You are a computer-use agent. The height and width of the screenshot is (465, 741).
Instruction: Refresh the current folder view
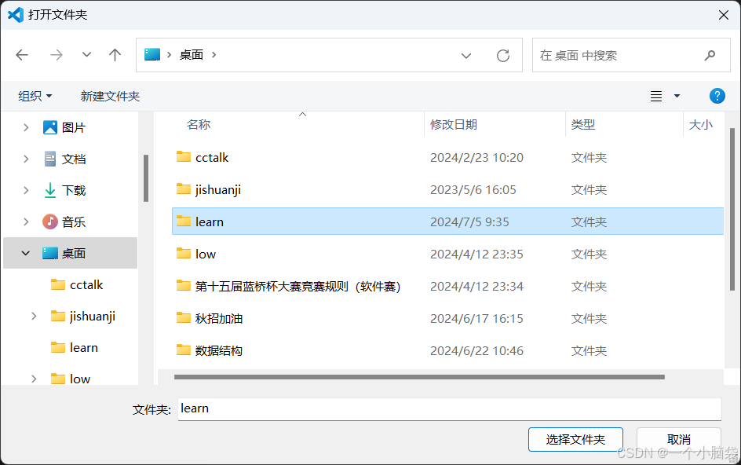pyautogui.click(x=503, y=54)
